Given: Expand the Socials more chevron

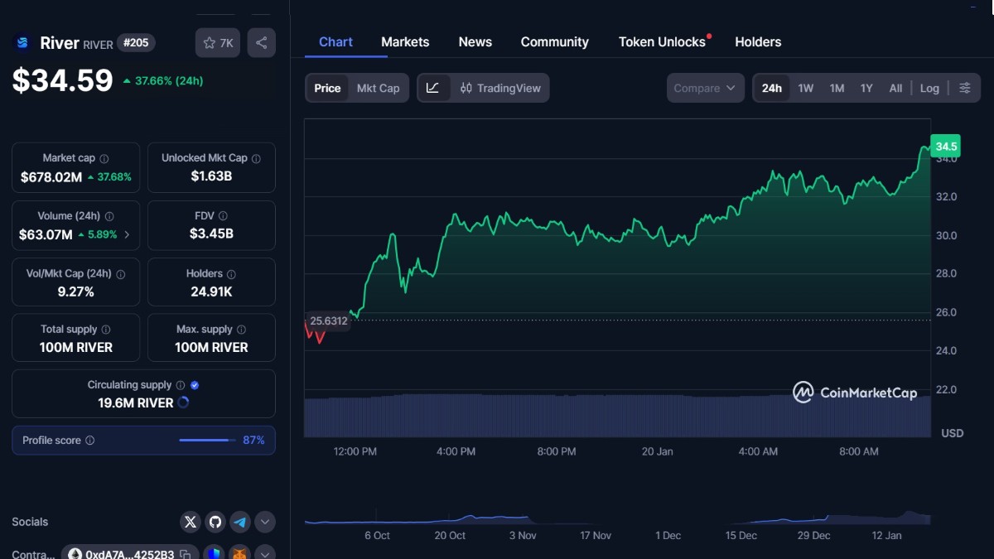Looking at the screenshot, I should 265,522.
